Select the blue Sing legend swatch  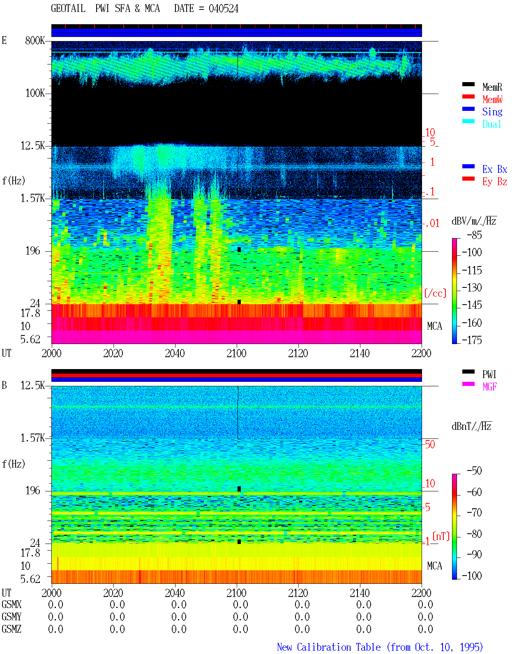click(468, 109)
